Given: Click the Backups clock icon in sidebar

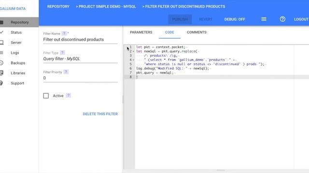Looking at the screenshot, I should pyautogui.click(x=1, y=63).
